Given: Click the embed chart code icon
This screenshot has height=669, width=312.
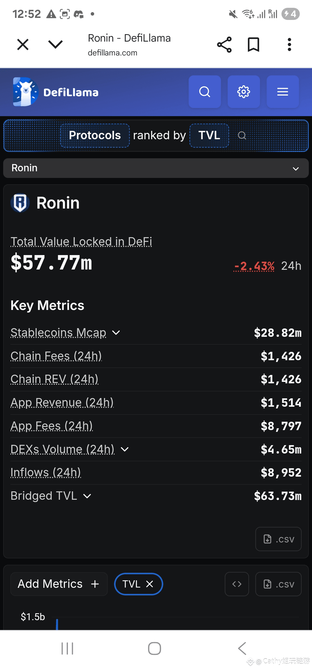Looking at the screenshot, I should point(237,584).
